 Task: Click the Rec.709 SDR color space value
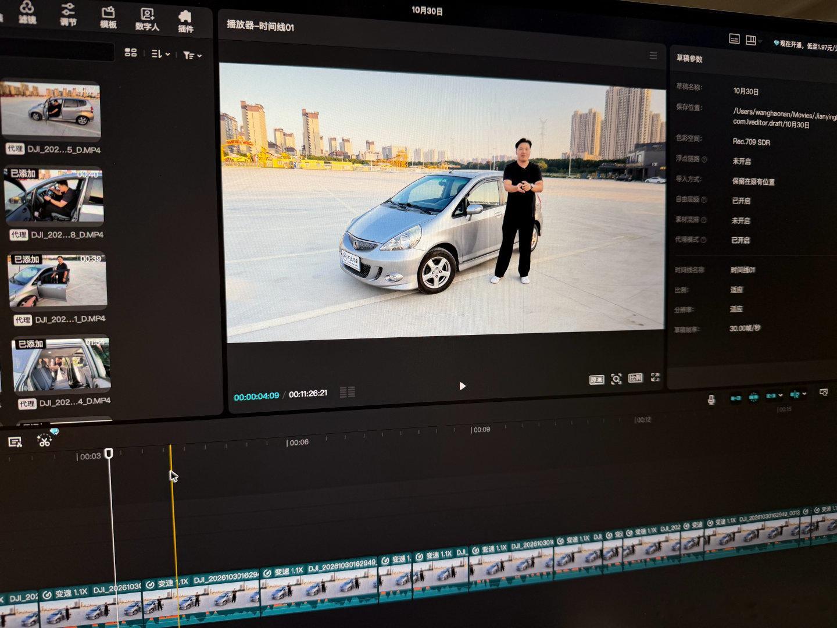751,142
